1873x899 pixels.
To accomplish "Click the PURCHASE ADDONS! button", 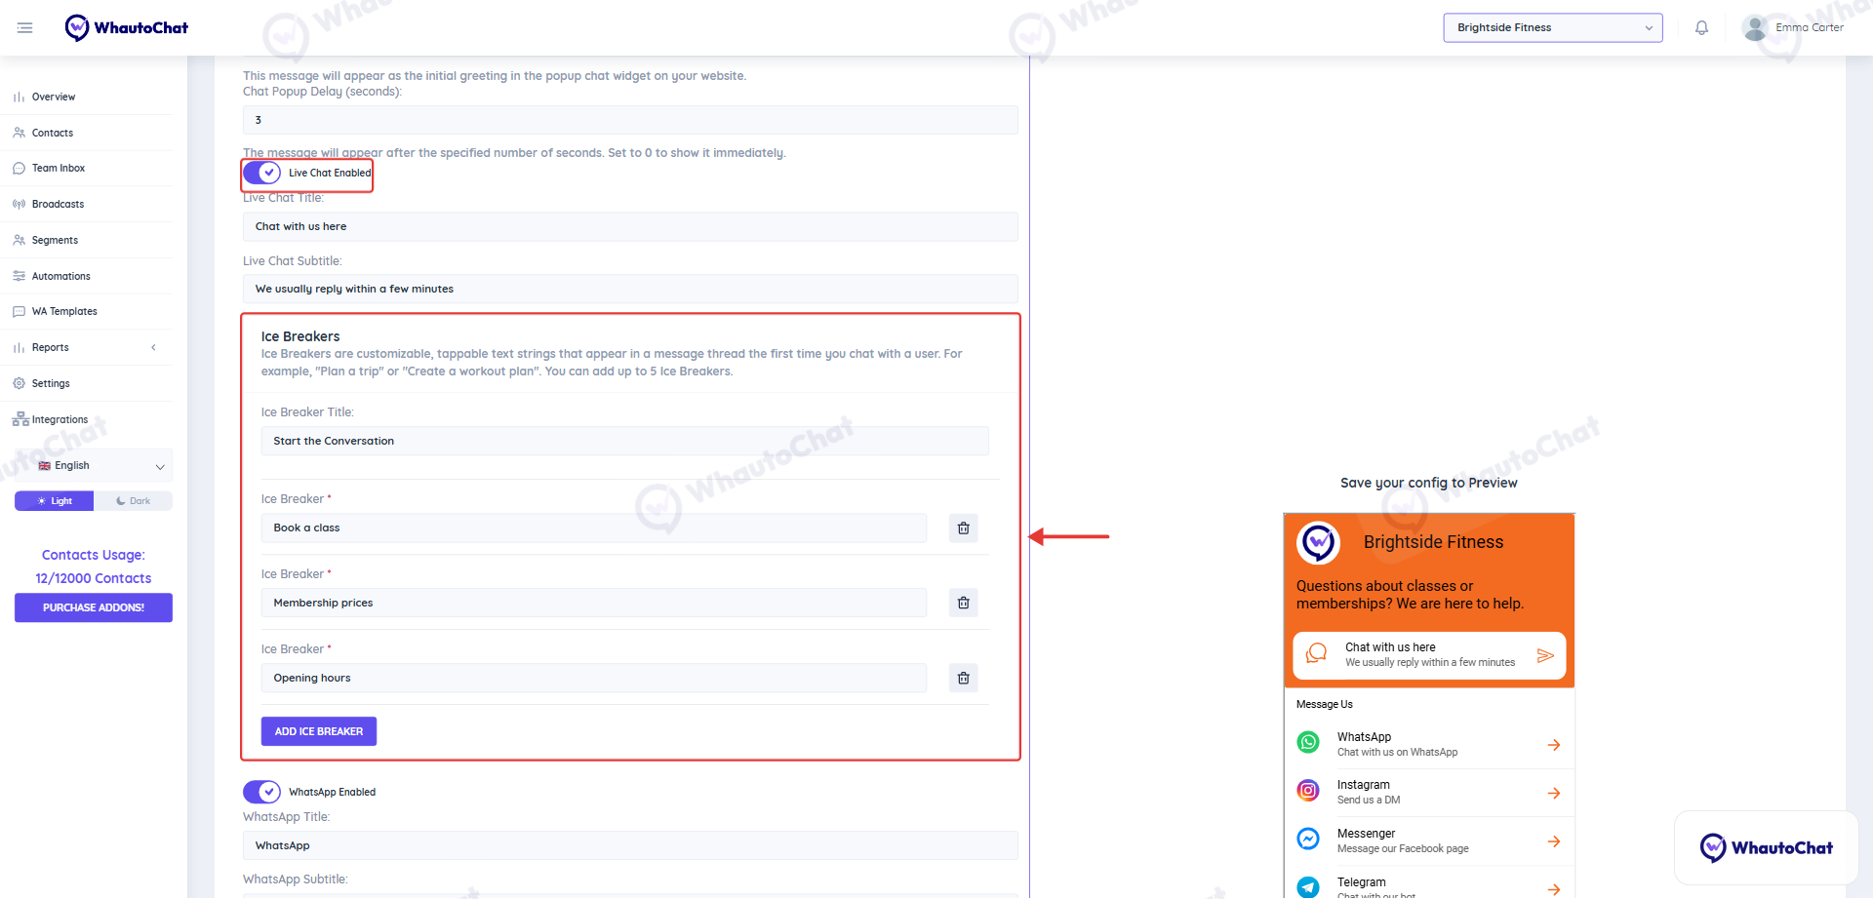I will (x=94, y=607).
